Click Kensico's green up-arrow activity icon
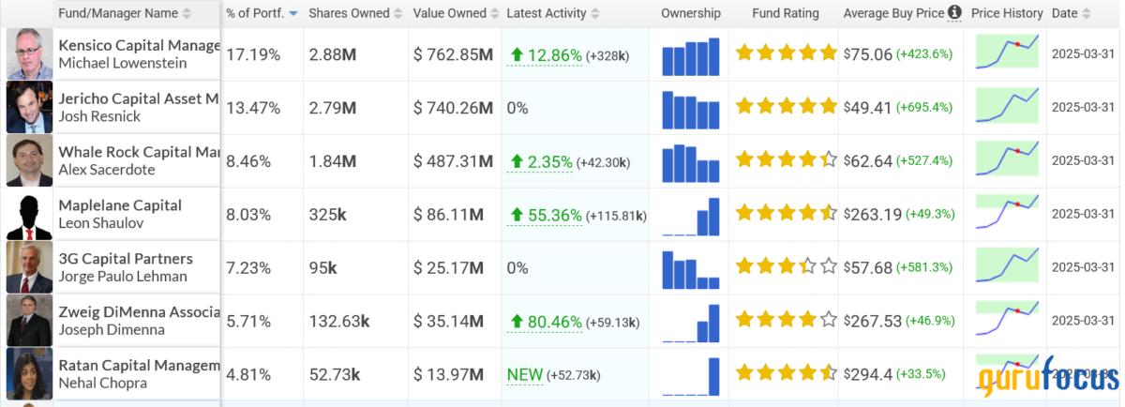This screenshot has width=1125, height=407. [516, 54]
